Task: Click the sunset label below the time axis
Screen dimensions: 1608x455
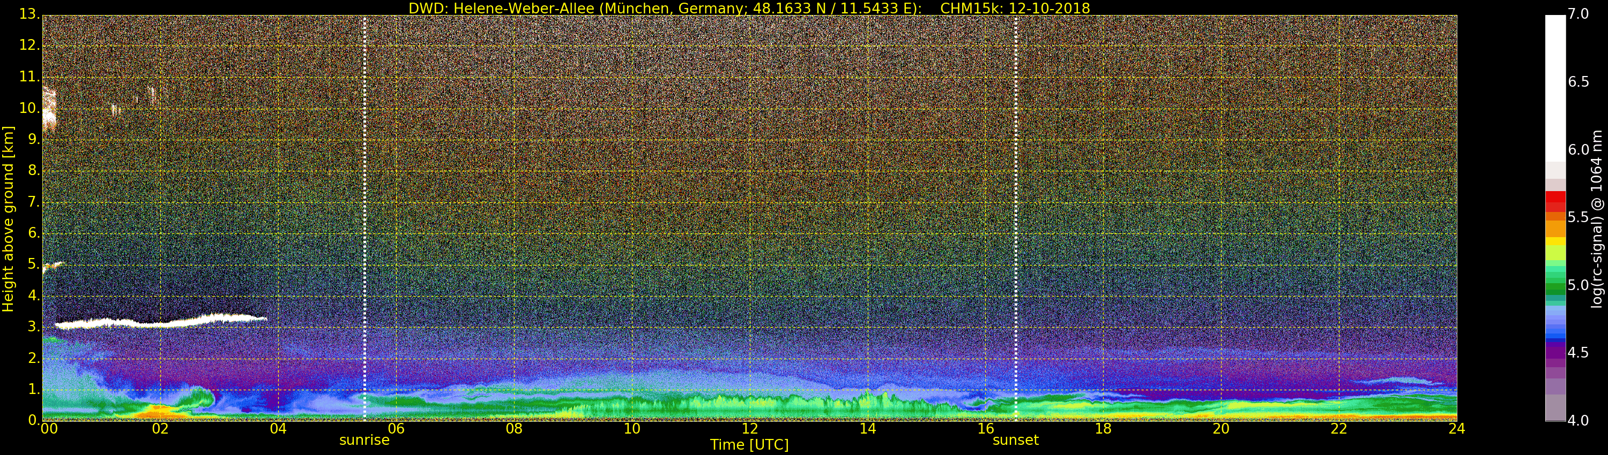Action: (1015, 440)
